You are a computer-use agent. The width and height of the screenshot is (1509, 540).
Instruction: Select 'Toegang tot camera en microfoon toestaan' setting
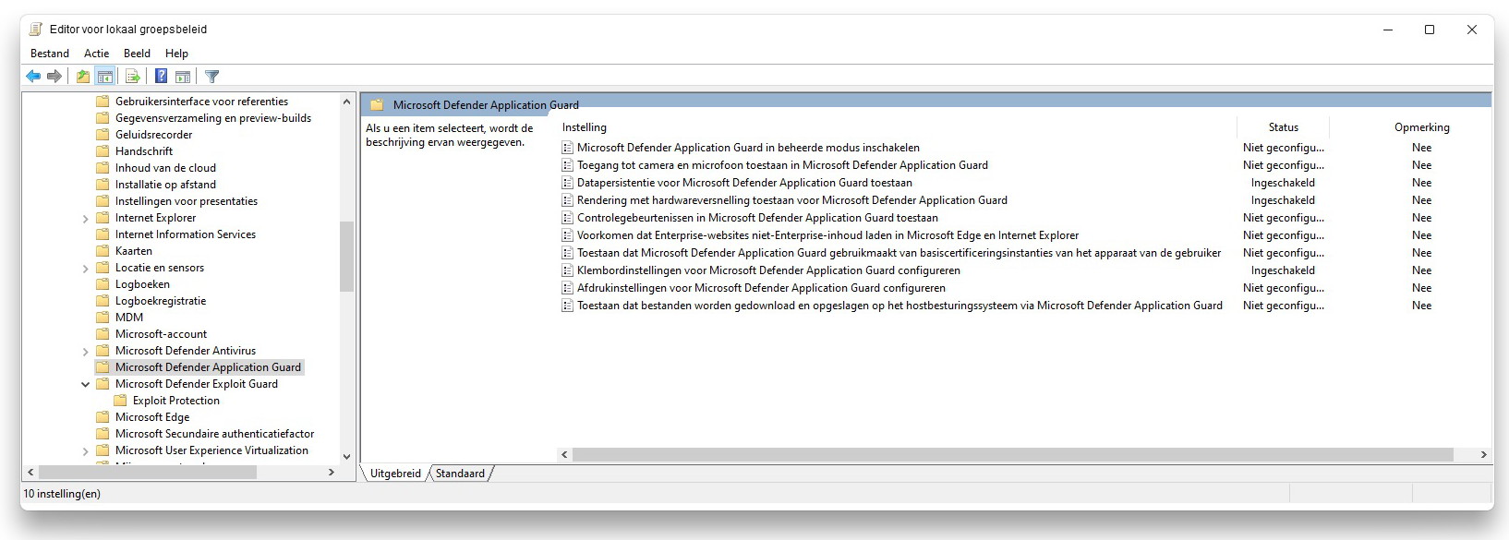click(782, 165)
